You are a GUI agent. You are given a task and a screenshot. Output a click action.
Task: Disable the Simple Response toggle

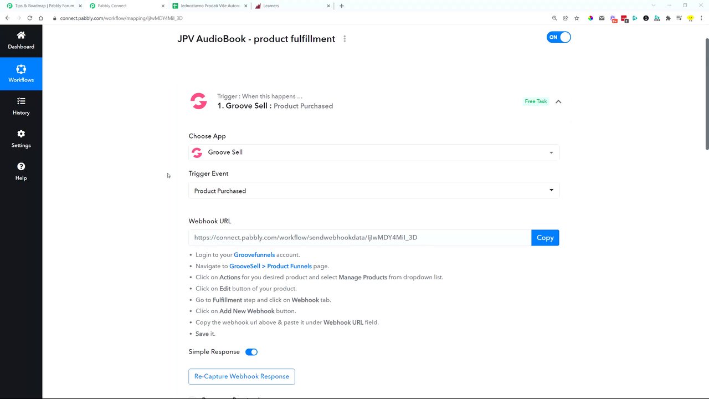(x=251, y=352)
